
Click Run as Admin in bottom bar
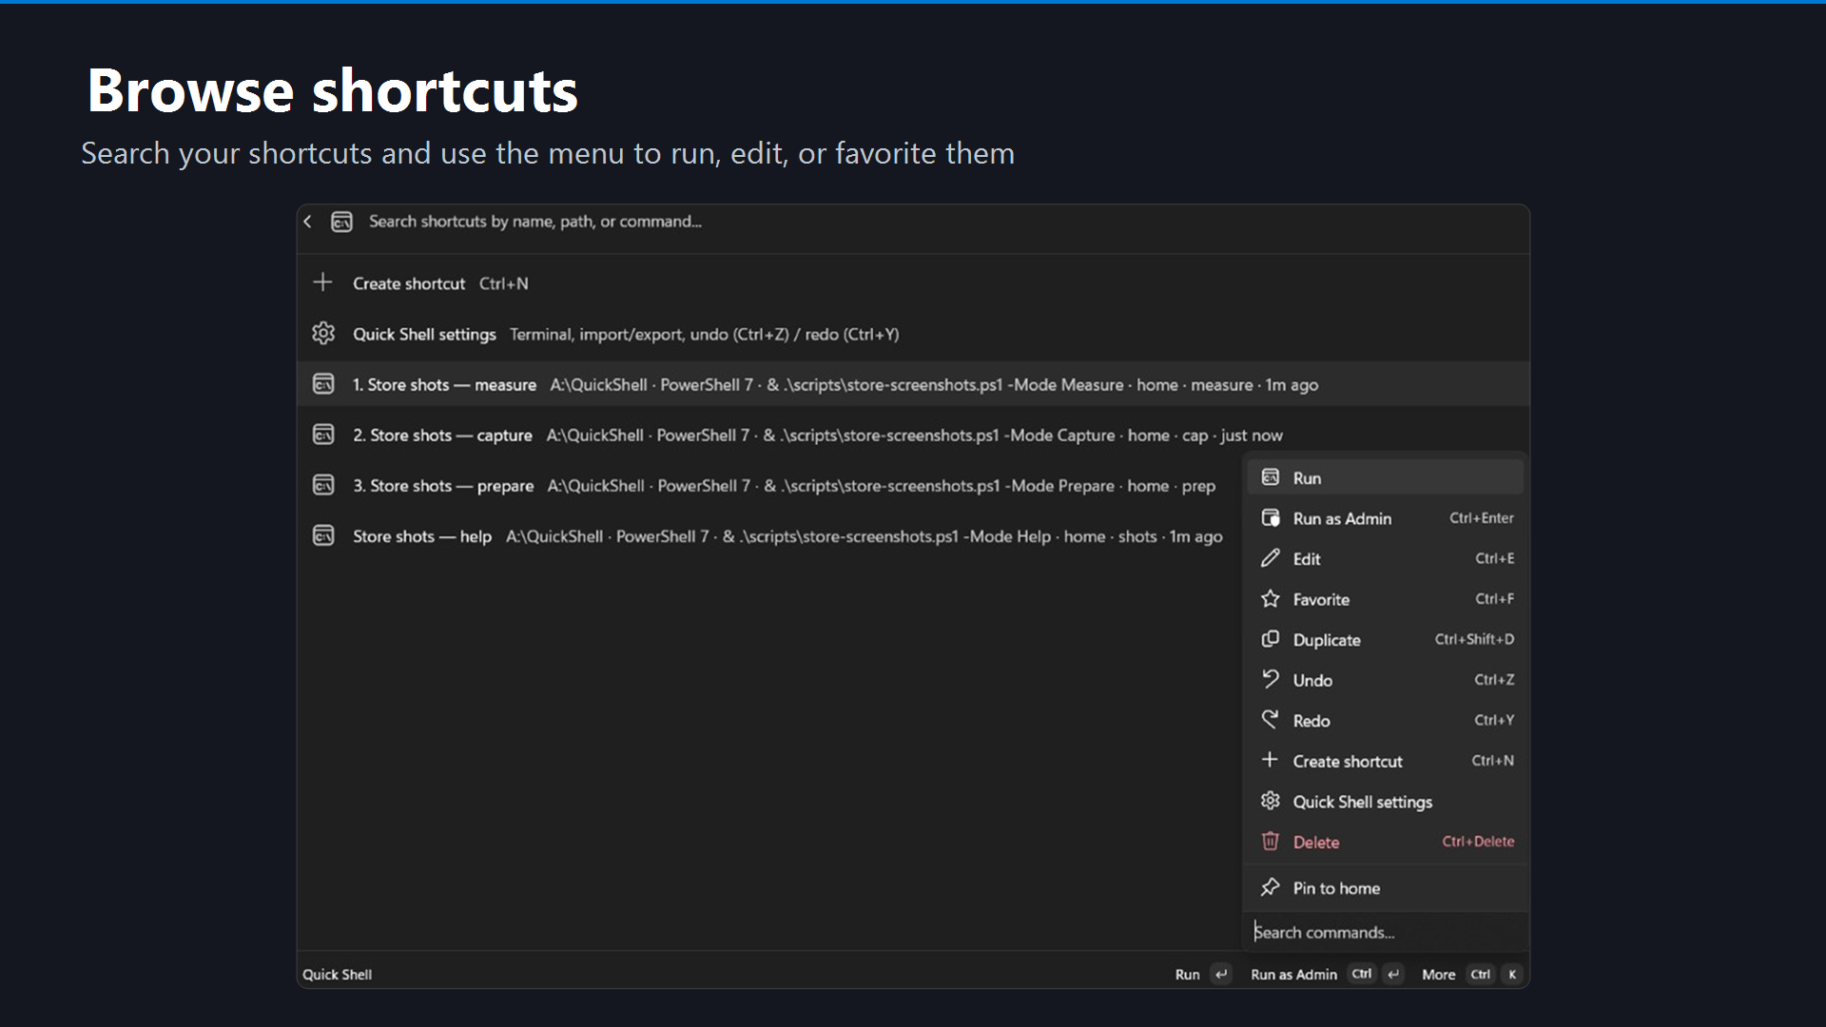point(1294,975)
